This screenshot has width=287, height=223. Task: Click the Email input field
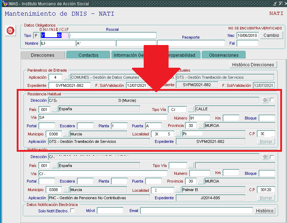click(x=196, y=211)
